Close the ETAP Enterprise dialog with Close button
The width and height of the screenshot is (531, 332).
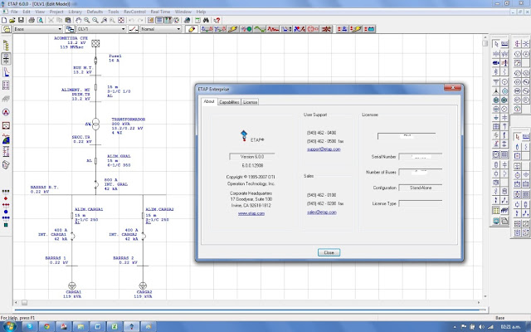tap(329, 252)
